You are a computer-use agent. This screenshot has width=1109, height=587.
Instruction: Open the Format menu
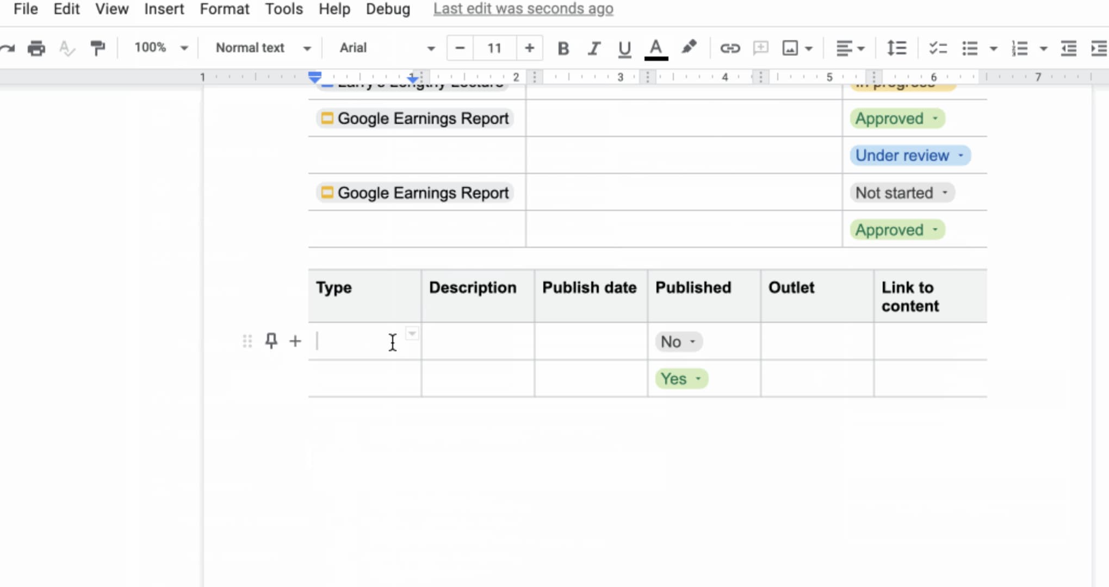click(x=224, y=9)
